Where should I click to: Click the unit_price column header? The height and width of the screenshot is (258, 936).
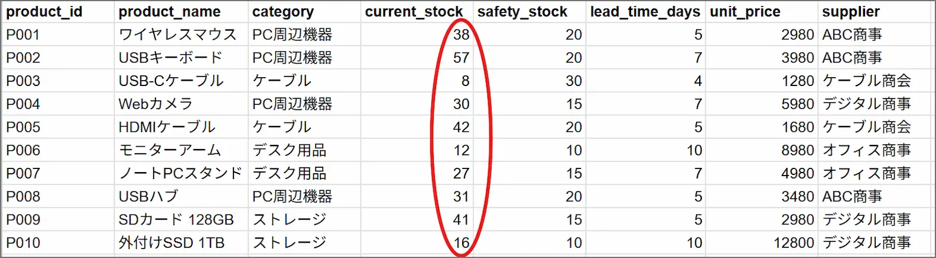click(762, 12)
